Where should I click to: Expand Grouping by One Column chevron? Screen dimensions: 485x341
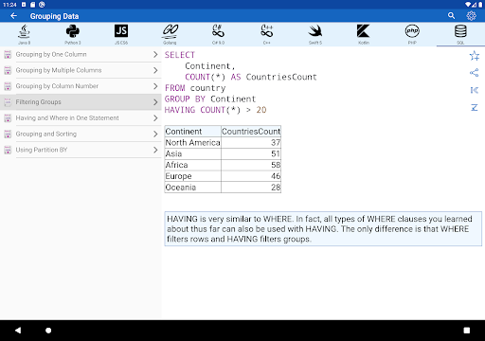point(155,54)
